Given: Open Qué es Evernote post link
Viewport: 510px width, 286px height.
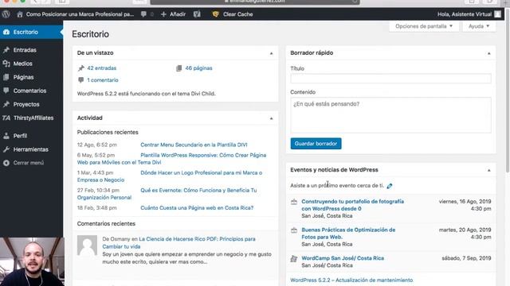Looking at the screenshot, I should pyautogui.click(x=198, y=191).
